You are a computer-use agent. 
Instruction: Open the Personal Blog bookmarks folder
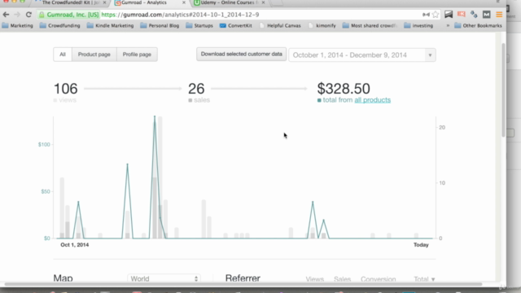click(160, 25)
